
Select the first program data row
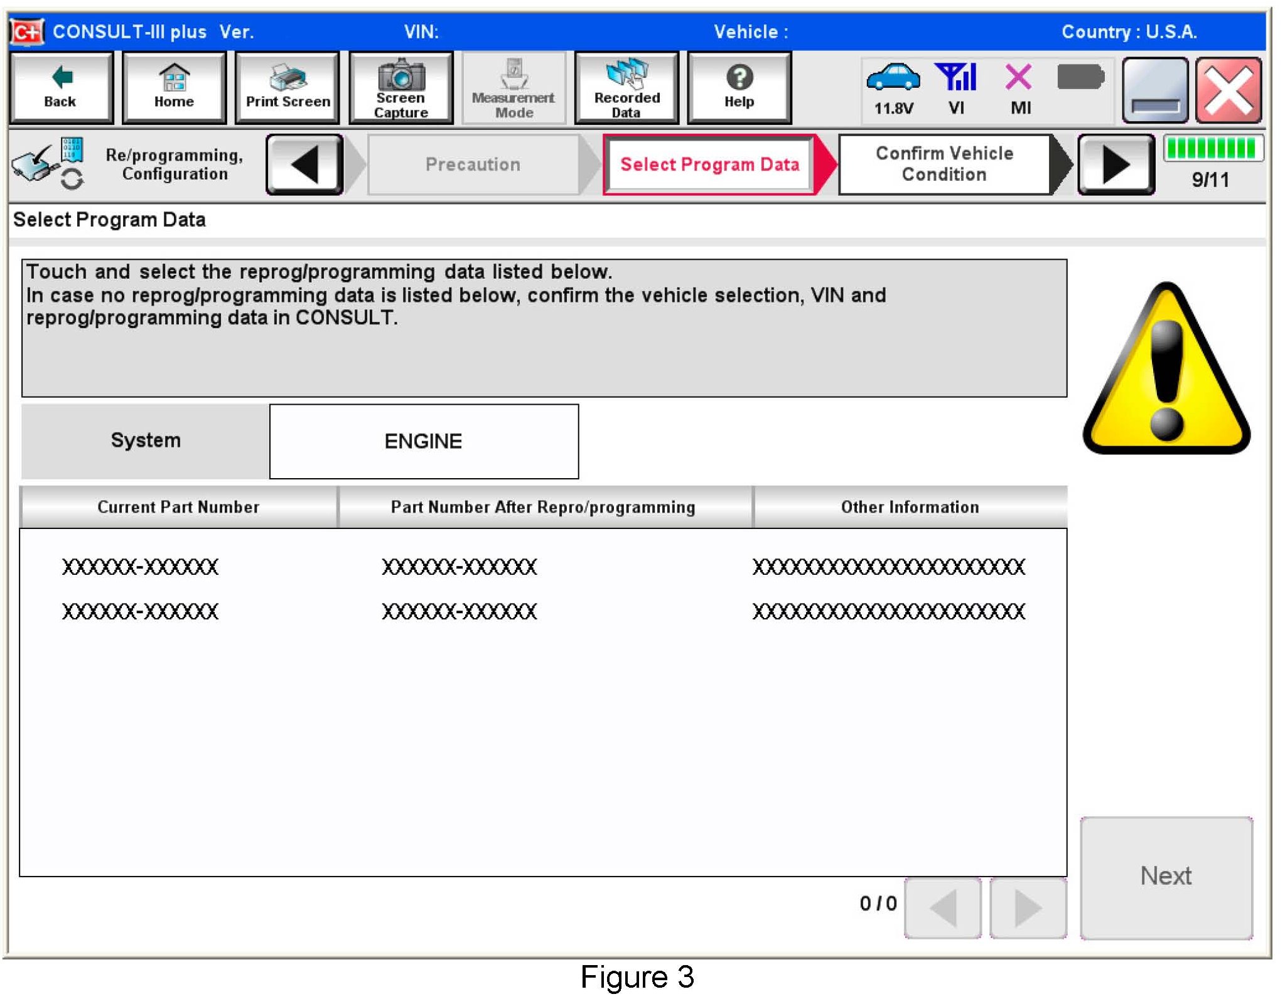coord(542,567)
